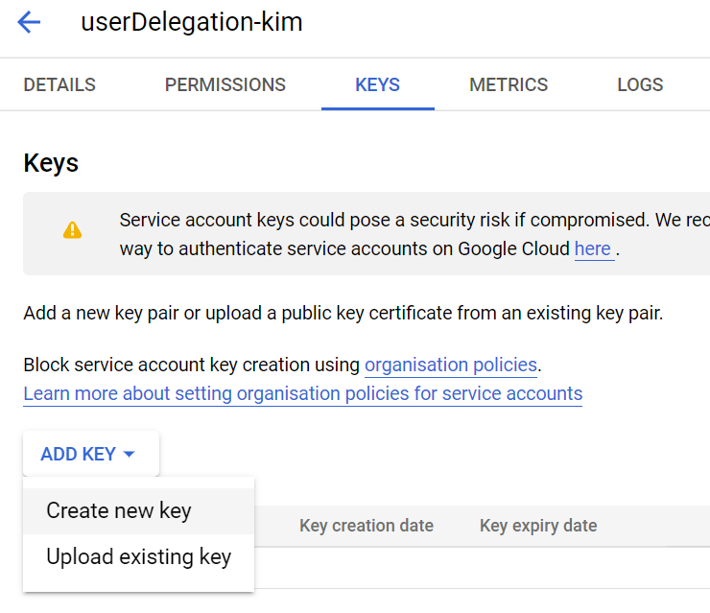Viewport: 710px width, 613px height.
Task: Click the service account keys warning text
Action: tap(414, 234)
